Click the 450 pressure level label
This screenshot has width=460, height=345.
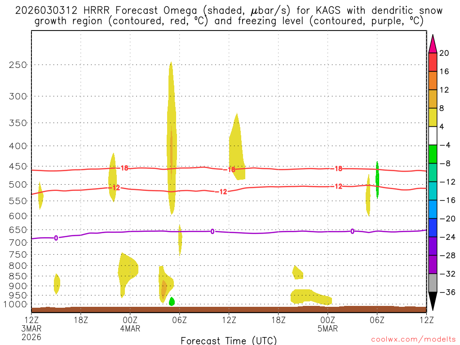[18, 166]
